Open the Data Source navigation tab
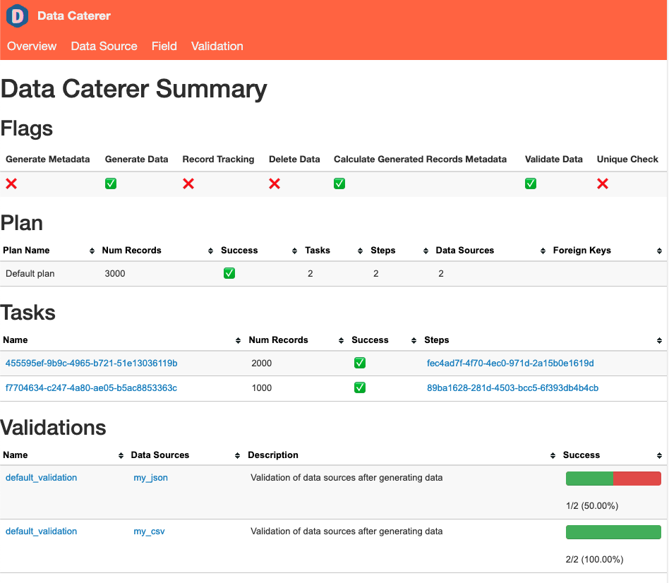The image size is (669, 583). pyautogui.click(x=104, y=46)
